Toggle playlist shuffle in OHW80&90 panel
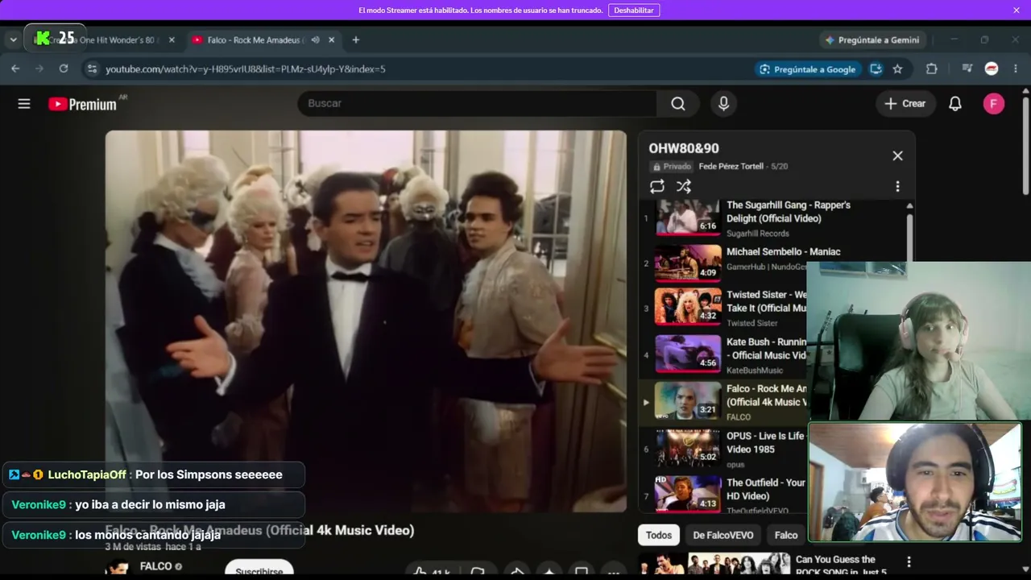 (x=684, y=186)
